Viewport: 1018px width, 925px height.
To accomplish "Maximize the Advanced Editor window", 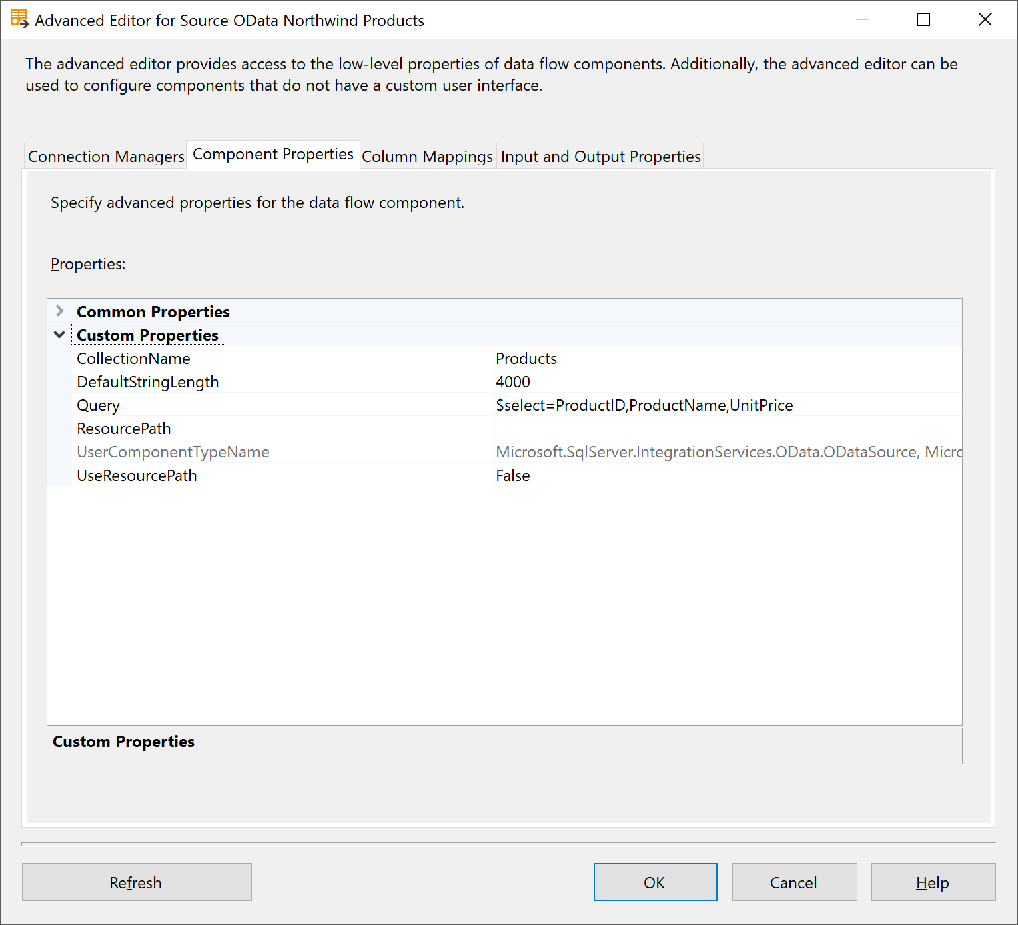I will 923,19.
